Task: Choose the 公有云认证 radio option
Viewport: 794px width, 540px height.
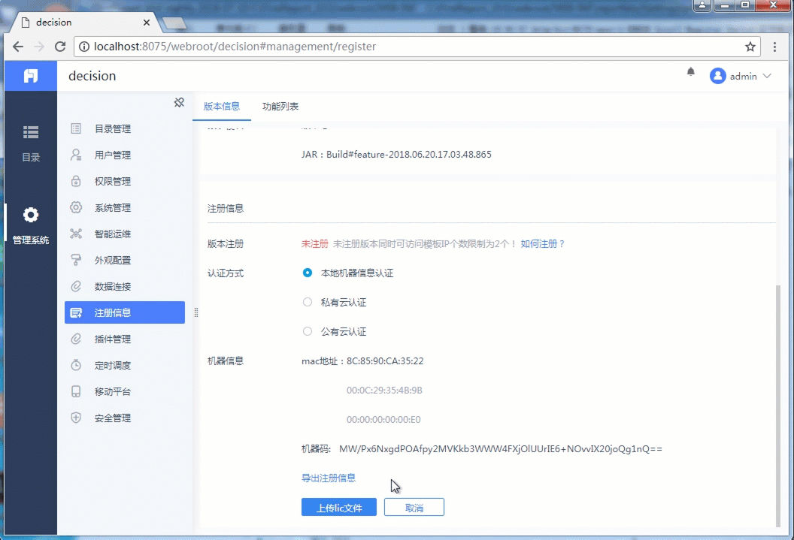Action: click(308, 331)
